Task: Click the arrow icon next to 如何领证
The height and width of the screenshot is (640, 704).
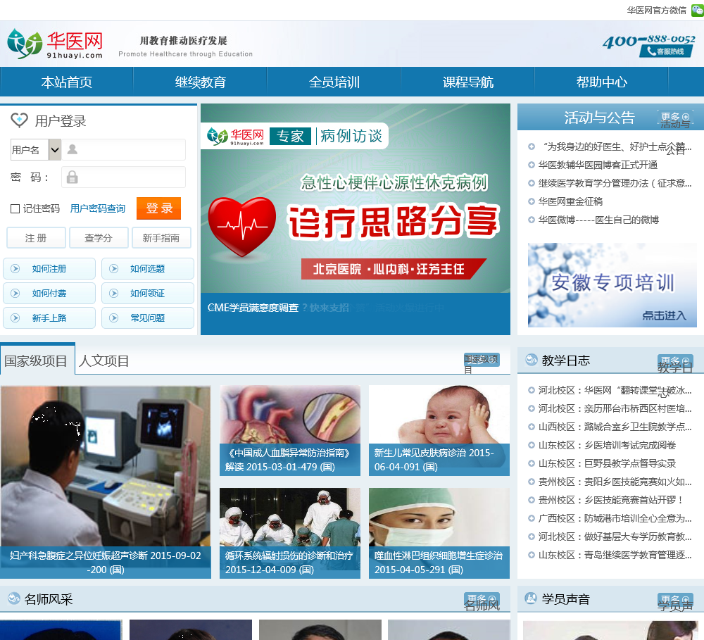Action: [x=114, y=294]
